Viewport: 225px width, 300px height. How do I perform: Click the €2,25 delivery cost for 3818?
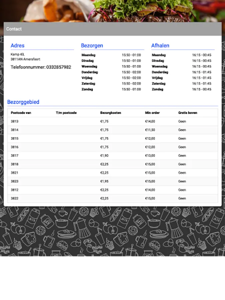(x=104, y=164)
